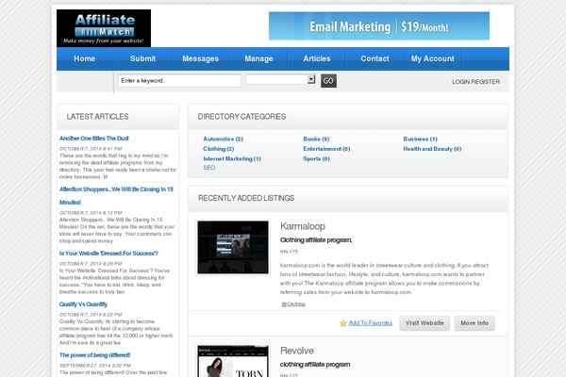
Task: Open article Another One Bites The Dust
Action: click(93, 139)
